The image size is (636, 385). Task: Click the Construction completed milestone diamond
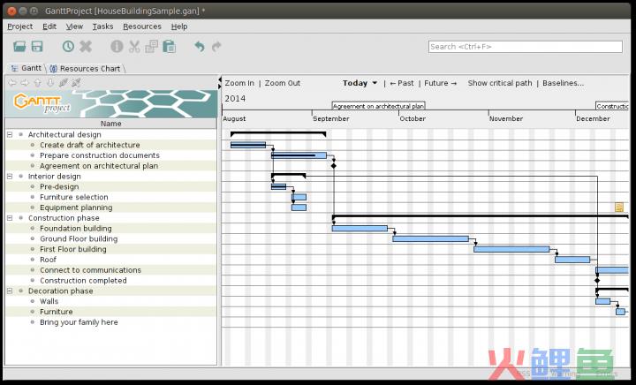[x=597, y=281]
